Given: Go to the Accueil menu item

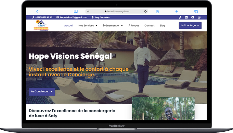Looking at the screenshot, I should click(x=69, y=26).
